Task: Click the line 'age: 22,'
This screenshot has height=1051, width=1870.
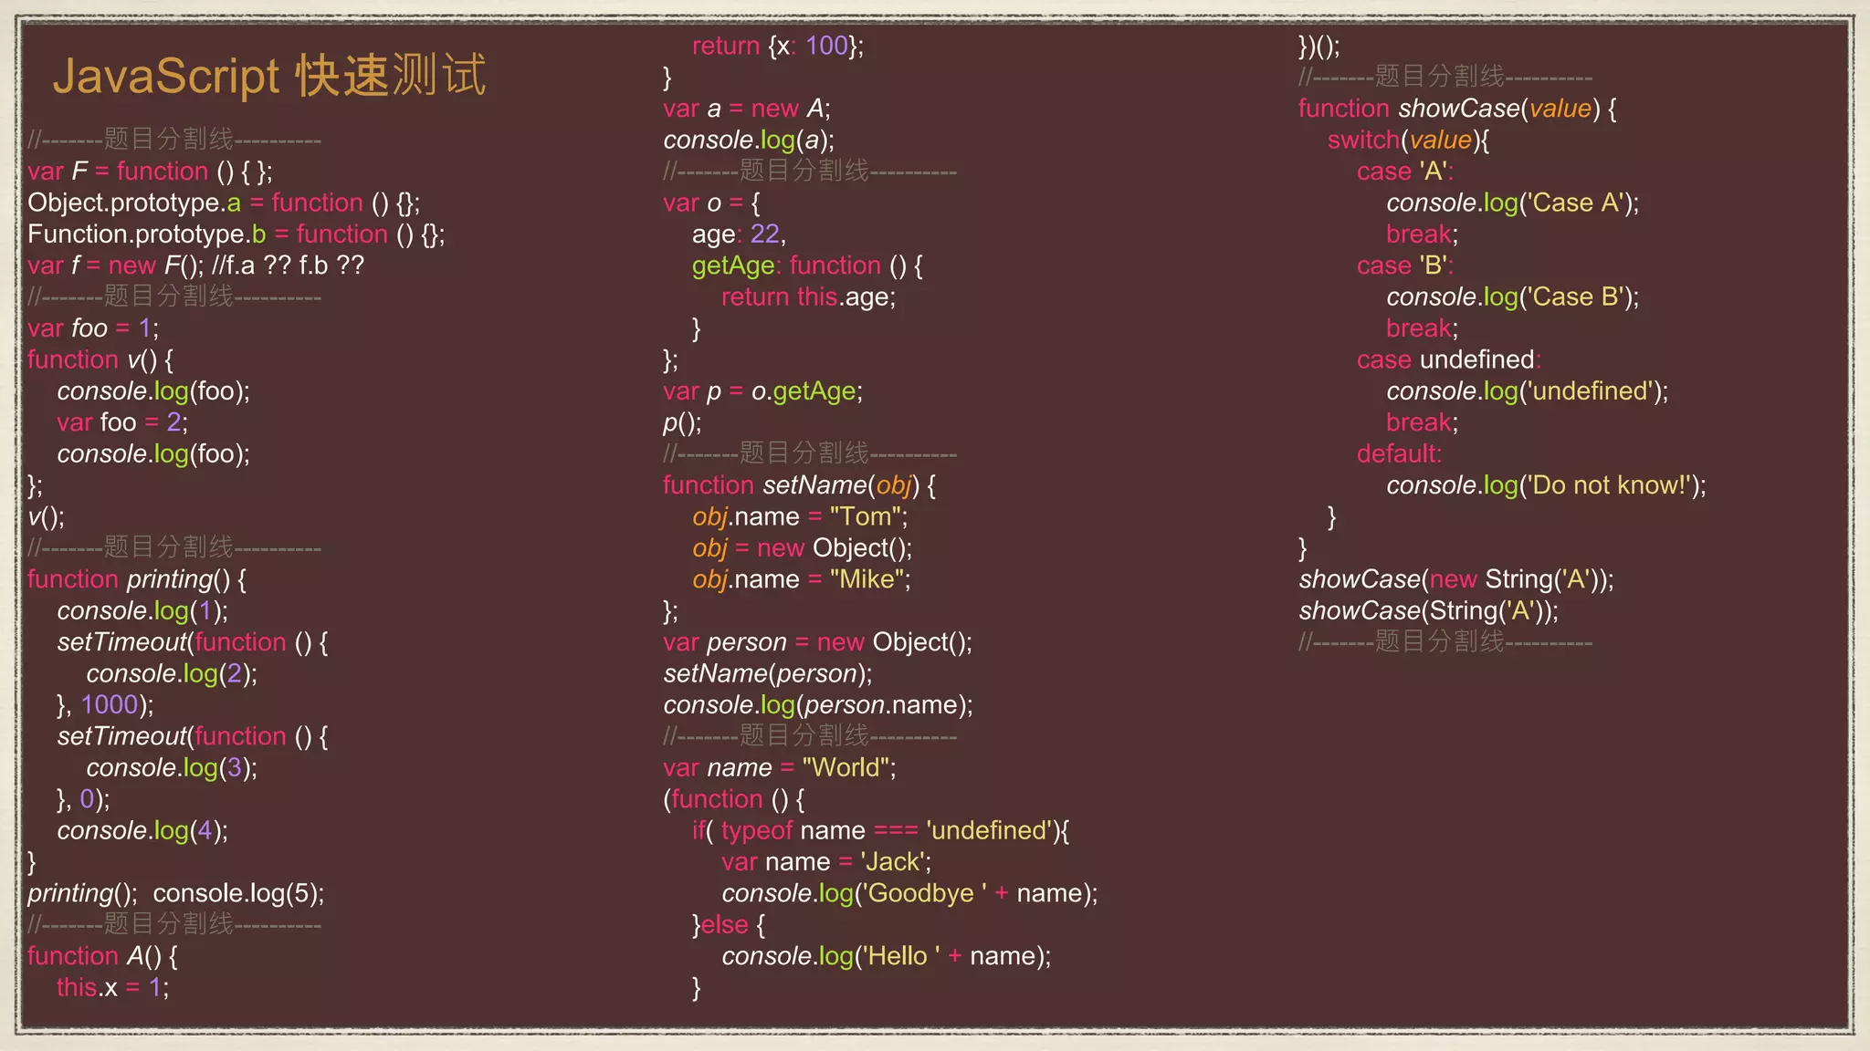Action: [x=739, y=234]
